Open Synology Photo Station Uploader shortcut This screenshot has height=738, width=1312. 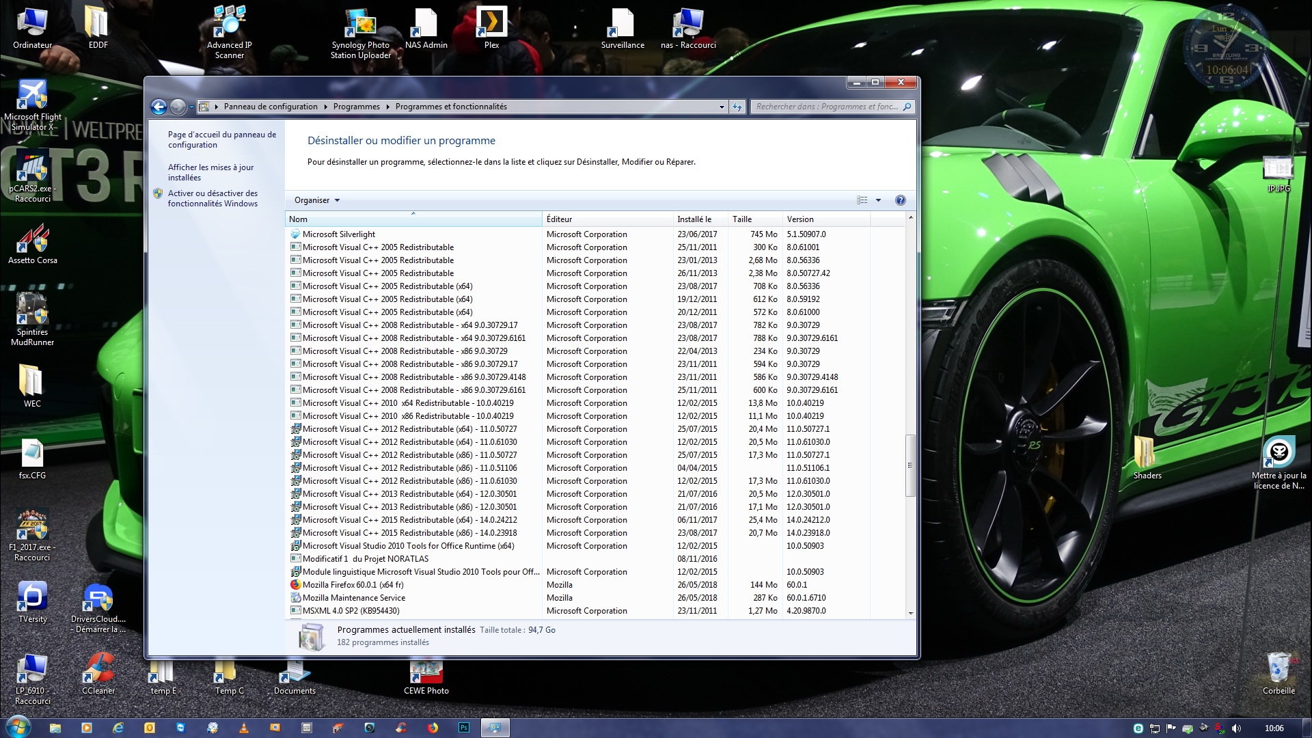click(361, 33)
